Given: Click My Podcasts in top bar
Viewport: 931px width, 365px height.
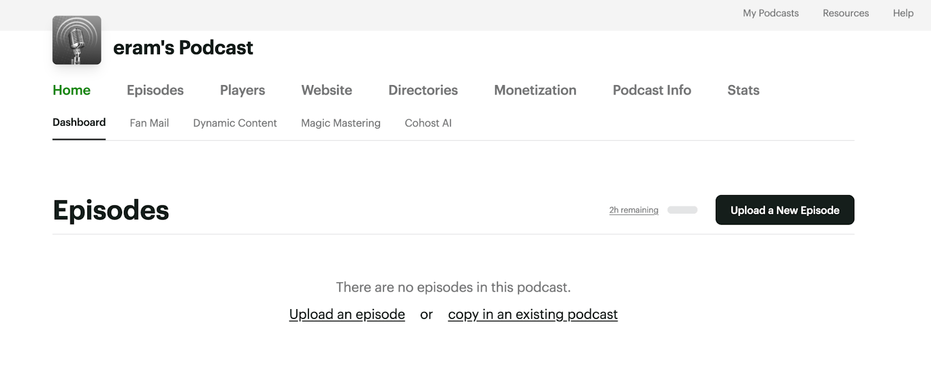Looking at the screenshot, I should [771, 13].
